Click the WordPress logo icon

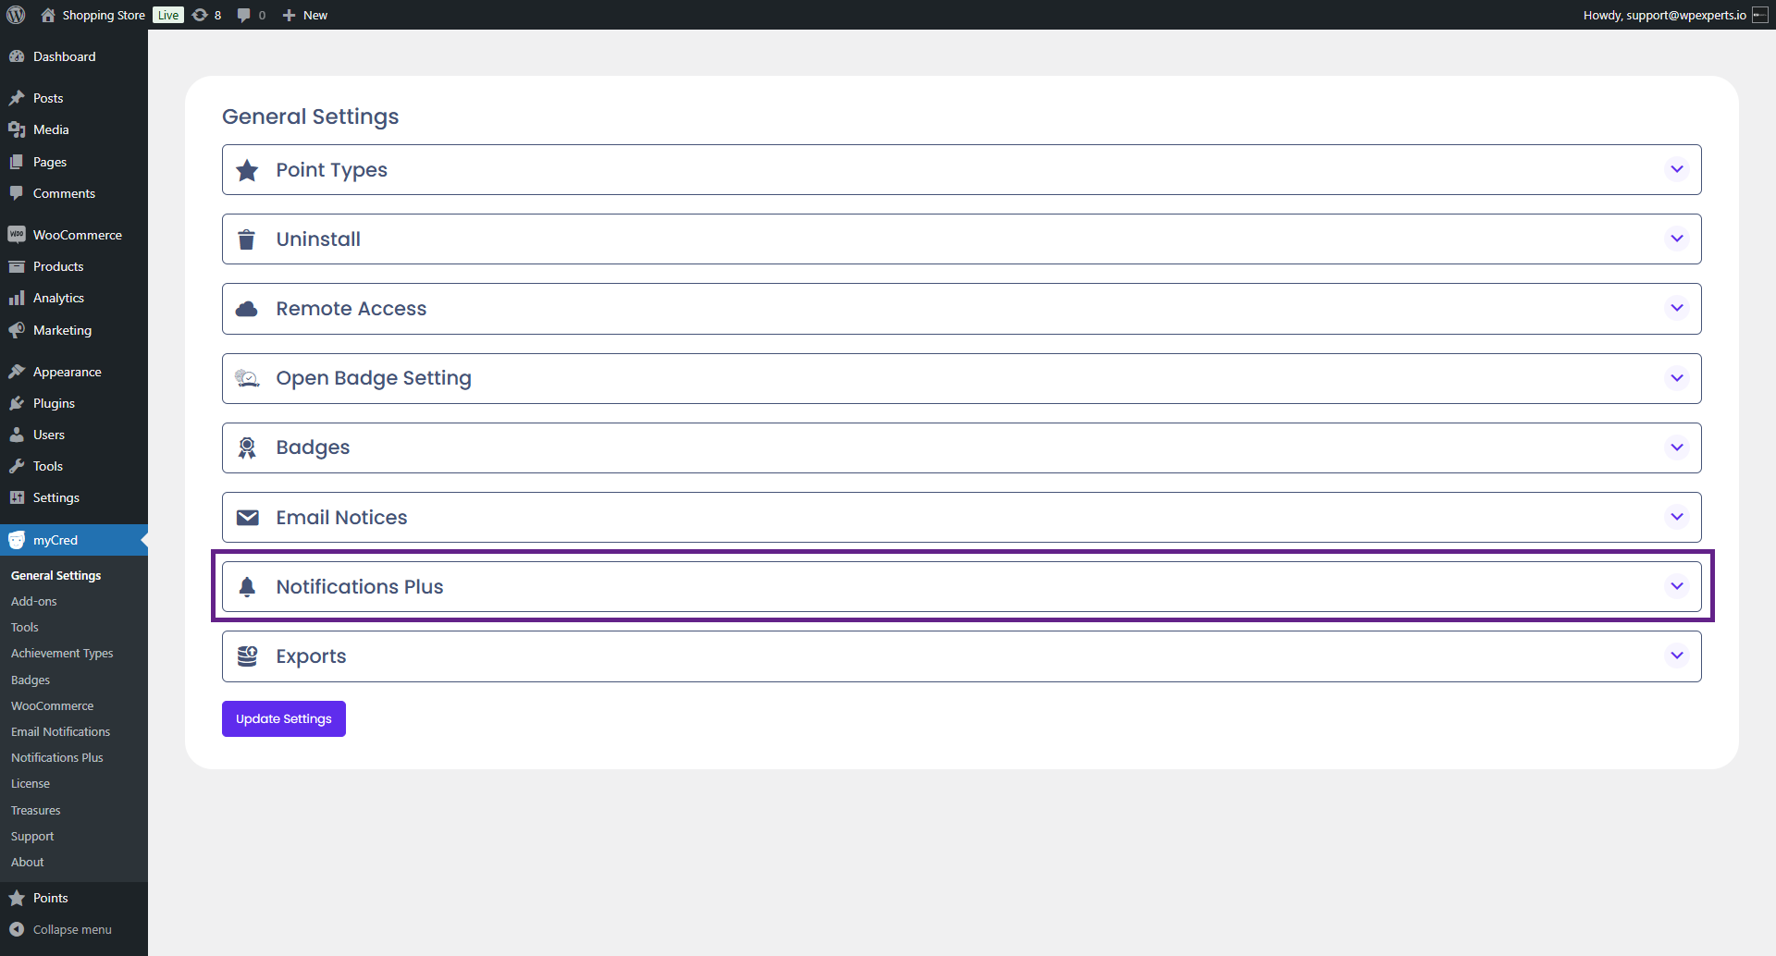point(16,15)
